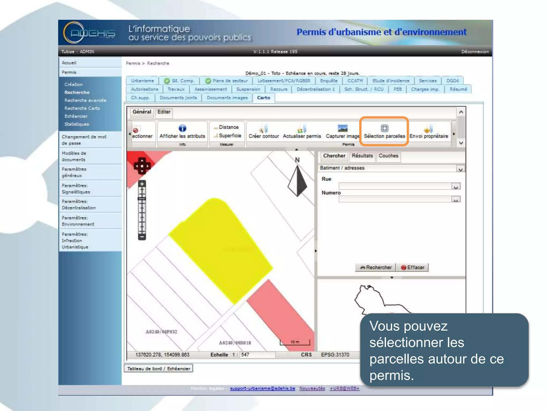This screenshot has height=411, width=548.
Task: Switch to the Couches tab
Action: coord(388,156)
